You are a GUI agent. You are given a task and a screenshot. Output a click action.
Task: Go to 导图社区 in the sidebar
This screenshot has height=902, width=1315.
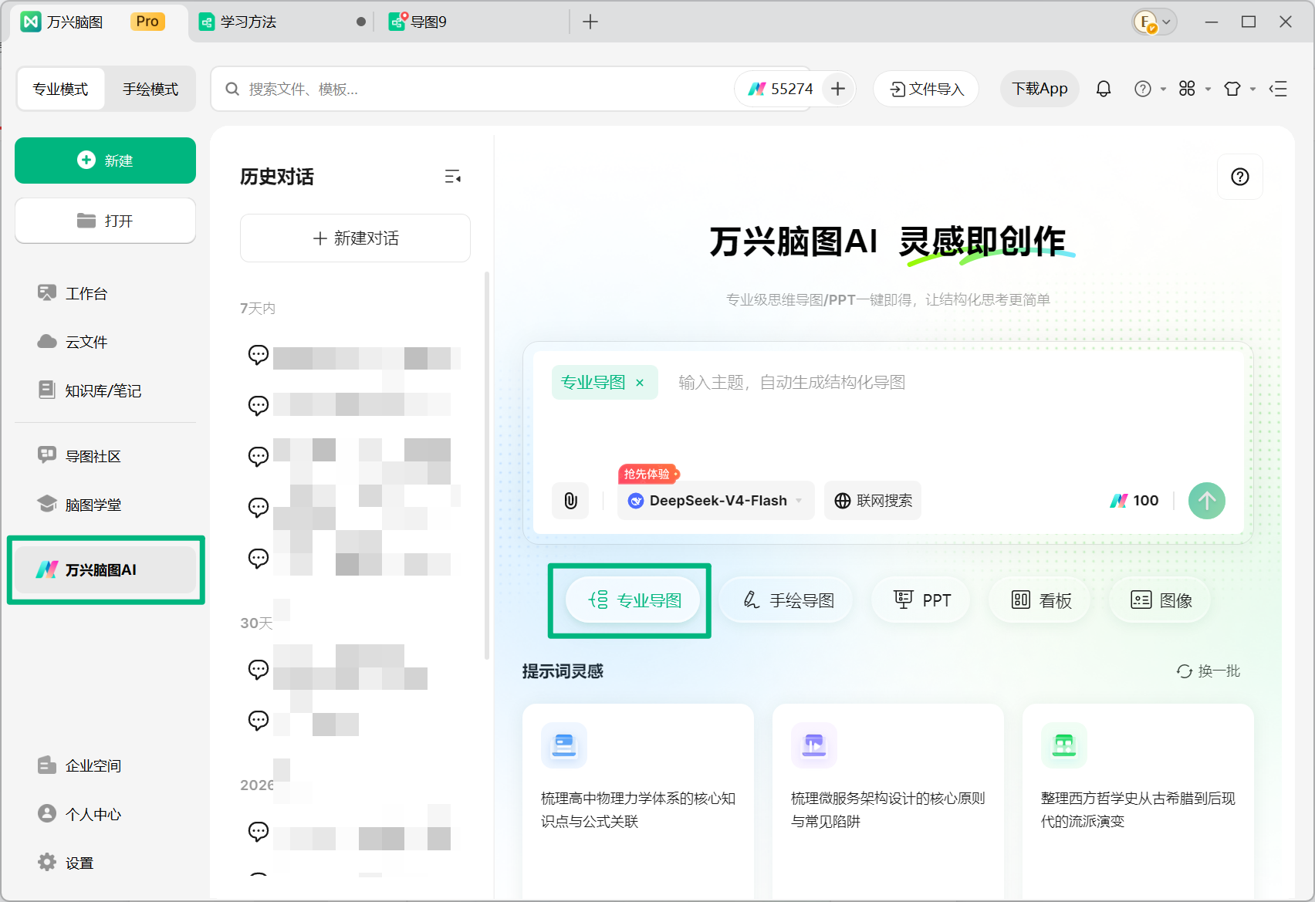[x=79, y=456]
